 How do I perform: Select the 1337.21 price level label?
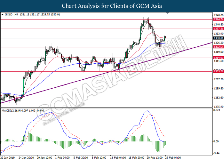(218, 29)
